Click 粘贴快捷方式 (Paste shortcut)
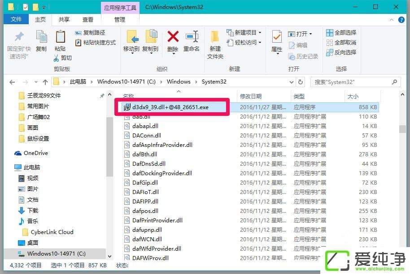Image resolution: width=410 pixels, height=274 pixels. pyautogui.click(x=96, y=43)
